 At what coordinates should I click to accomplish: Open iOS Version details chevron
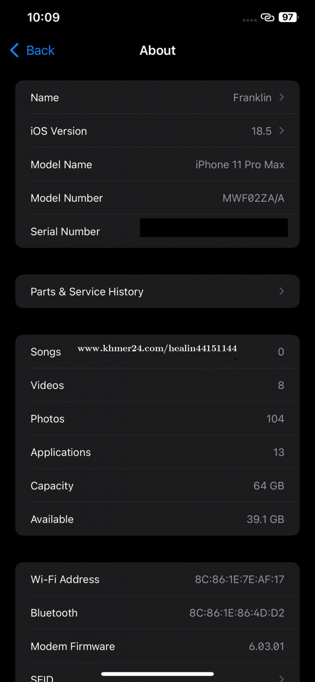(281, 131)
